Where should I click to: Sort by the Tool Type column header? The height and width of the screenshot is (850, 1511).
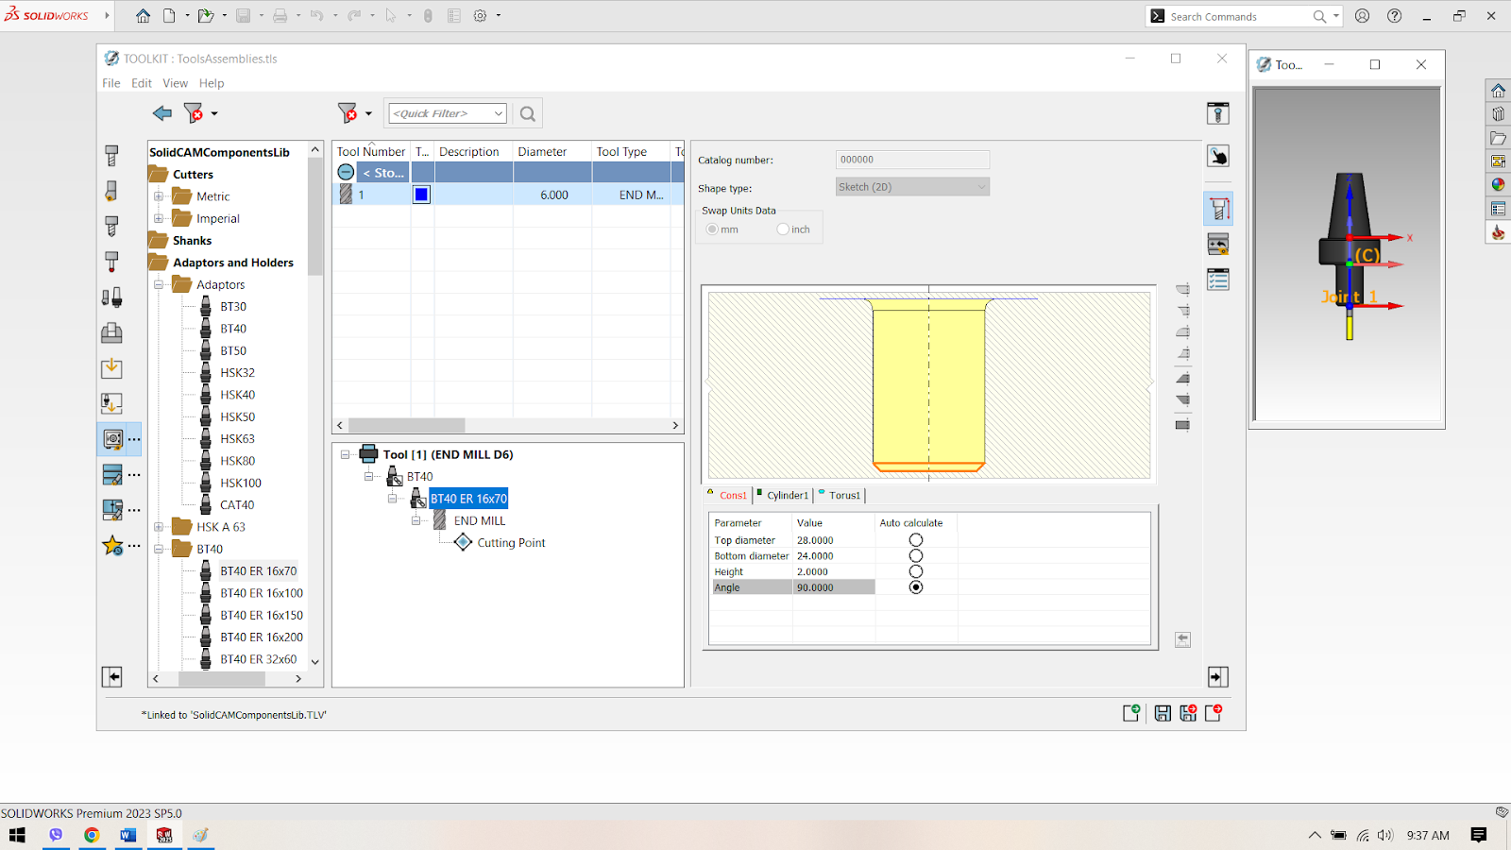(632, 151)
